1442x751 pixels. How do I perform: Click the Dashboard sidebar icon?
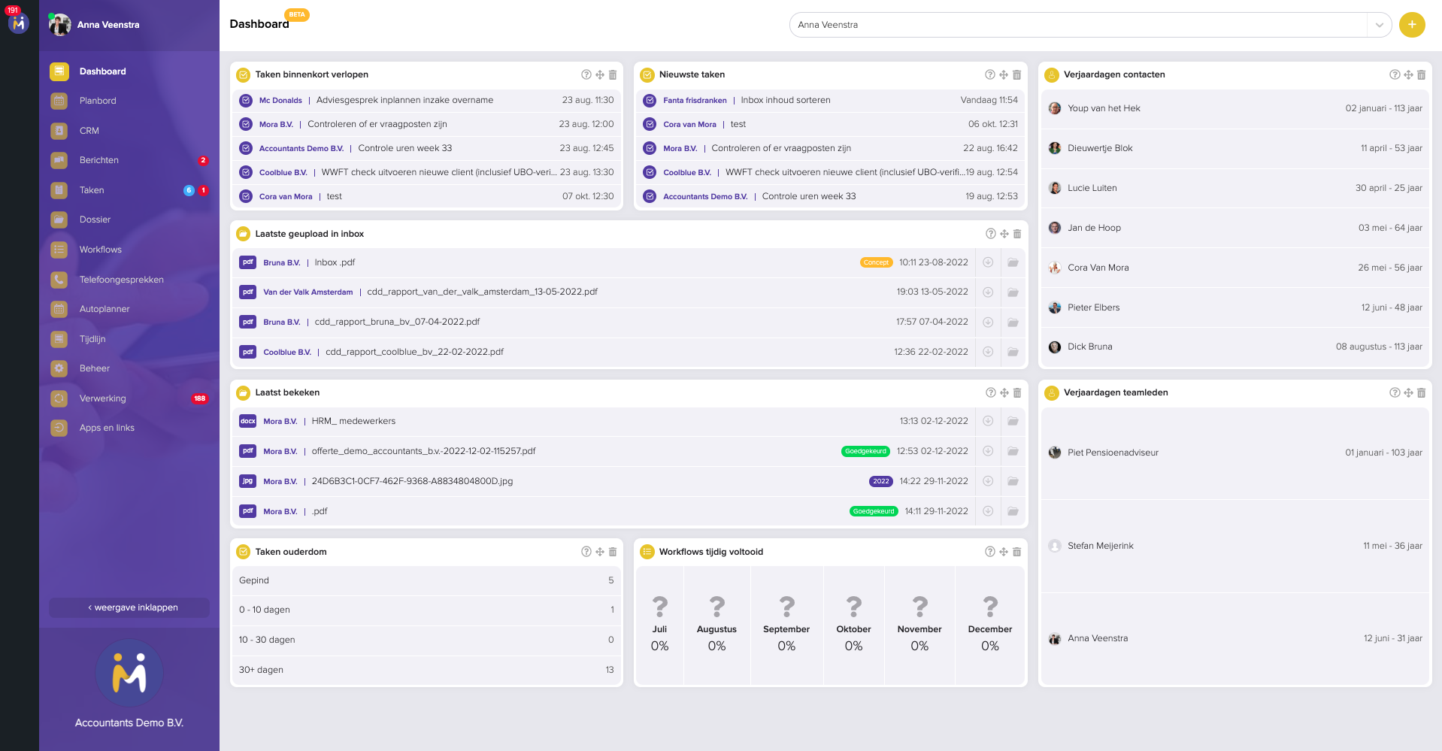click(59, 71)
